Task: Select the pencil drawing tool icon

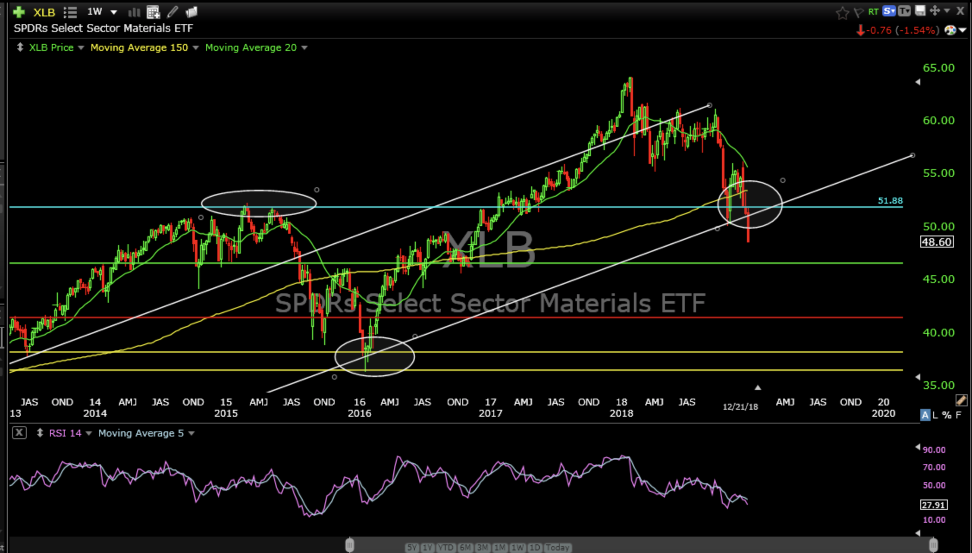Action: point(172,12)
